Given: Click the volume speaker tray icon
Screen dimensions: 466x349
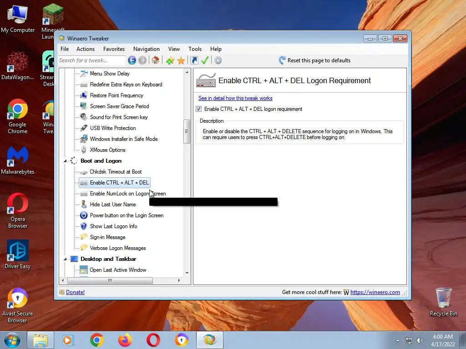Looking at the screenshot, I should pyautogui.click(x=420, y=340).
